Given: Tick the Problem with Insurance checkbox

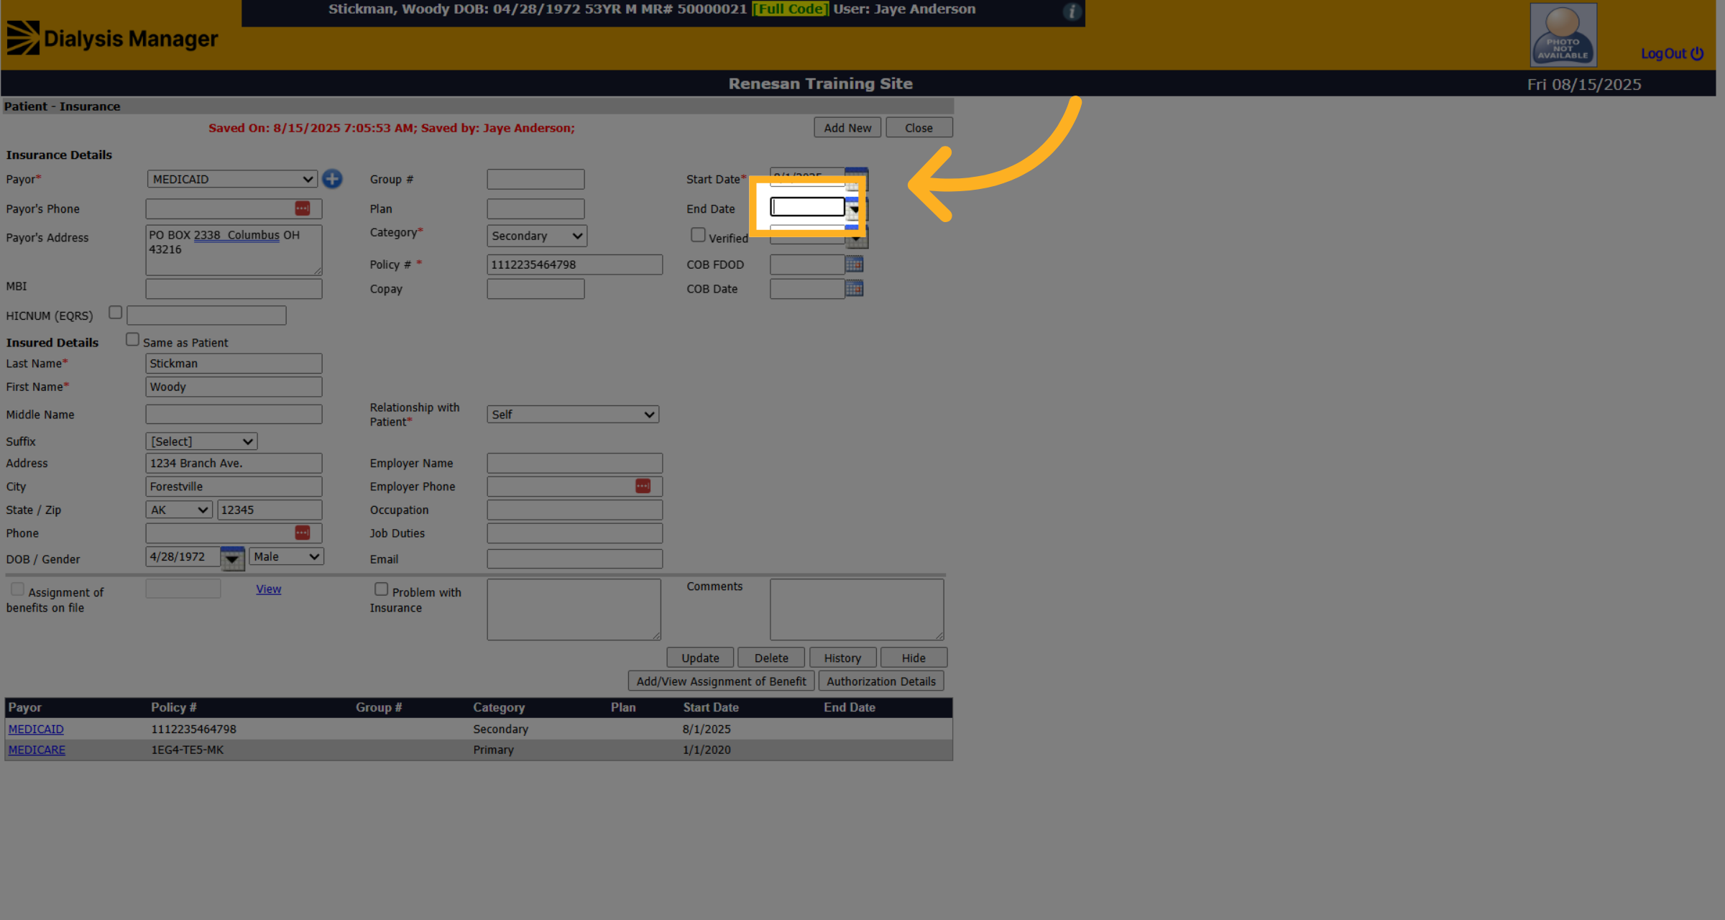Looking at the screenshot, I should coord(381,589).
